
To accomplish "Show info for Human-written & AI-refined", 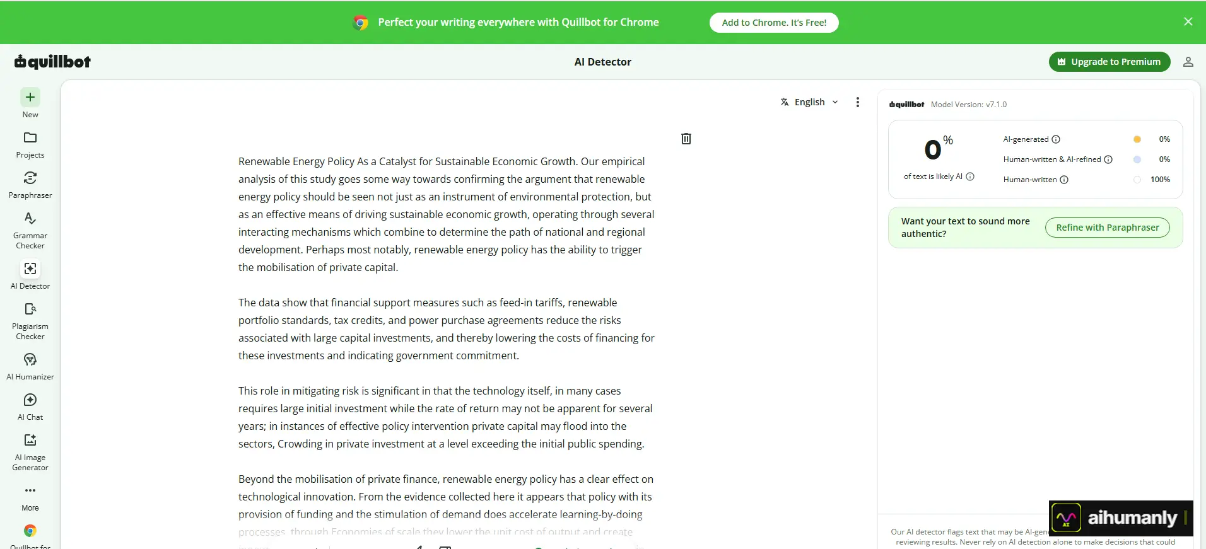I will click(1108, 159).
